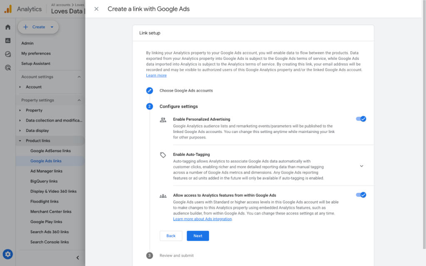Click the group icon beside Allow access to Analytics features
This screenshot has height=266, width=426.
coord(163,196)
